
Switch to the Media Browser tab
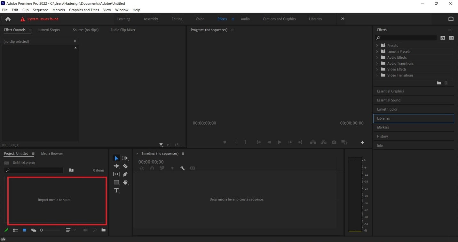pos(52,153)
